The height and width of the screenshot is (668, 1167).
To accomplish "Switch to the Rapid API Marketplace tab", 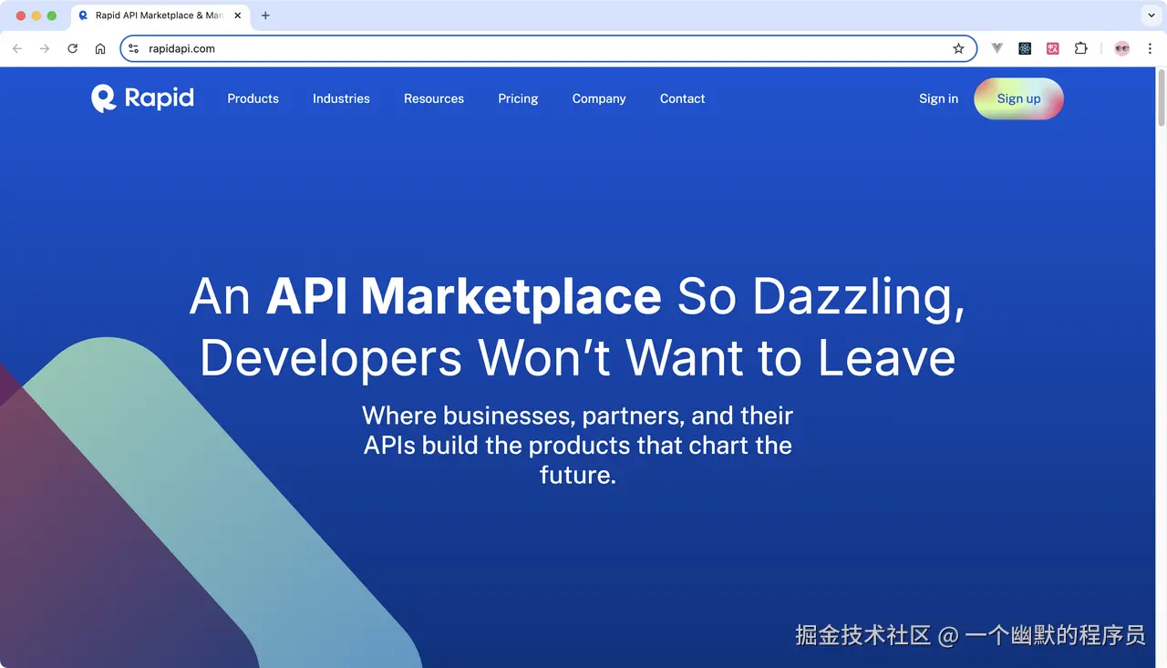I will [155, 15].
